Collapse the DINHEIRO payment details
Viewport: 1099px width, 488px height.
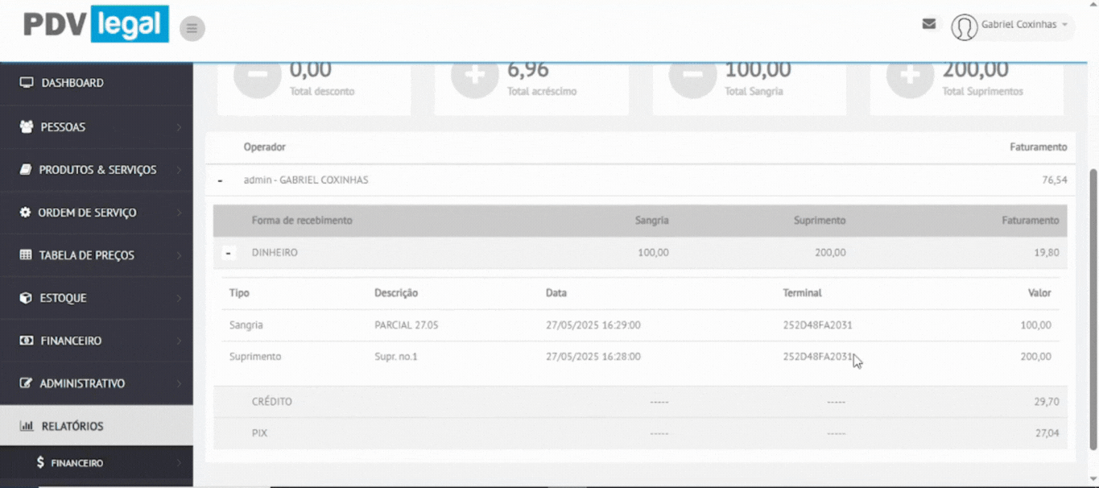[229, 253]
